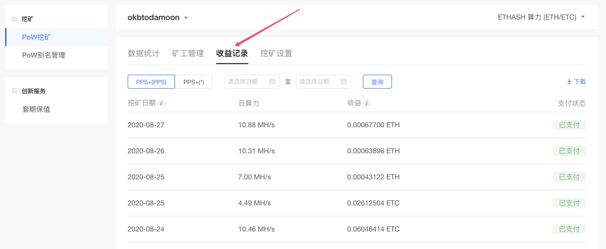Click 已支付 status for 2020-08-24
Viewport: 606px width, 249px height.
[x=569, y=229]
